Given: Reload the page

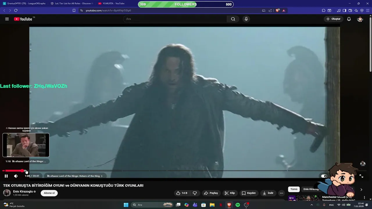Looking at the screenshot, I should pos(16,10).
